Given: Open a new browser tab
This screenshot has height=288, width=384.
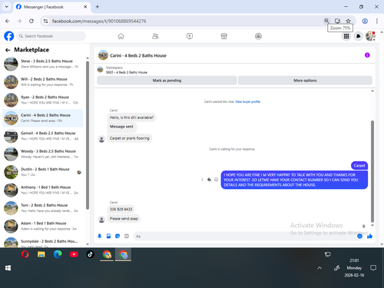Looking at the screenshot, I should (x=98, y=7).
